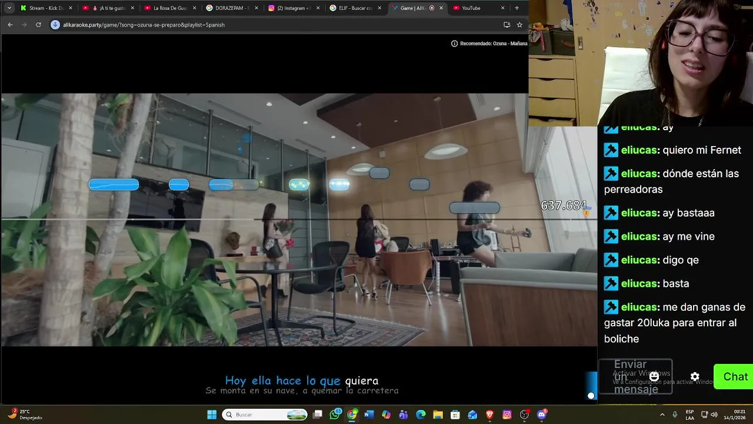Go forward in browser history
The height and width of the screenshot is (424, 753).
(x=24, y=25)
